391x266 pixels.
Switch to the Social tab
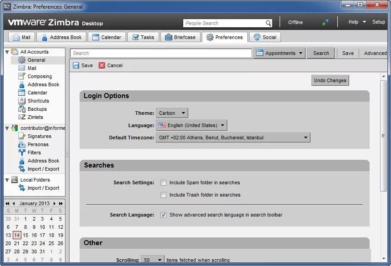265,37
